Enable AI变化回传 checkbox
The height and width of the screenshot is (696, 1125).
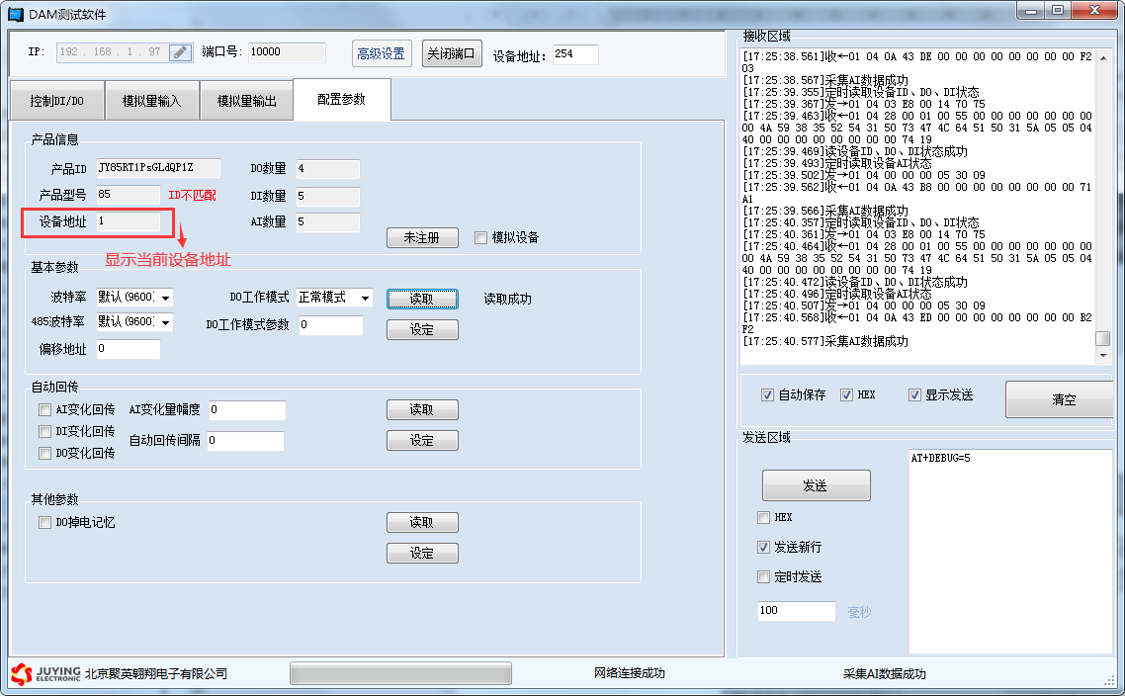click(x=44, y=409)
